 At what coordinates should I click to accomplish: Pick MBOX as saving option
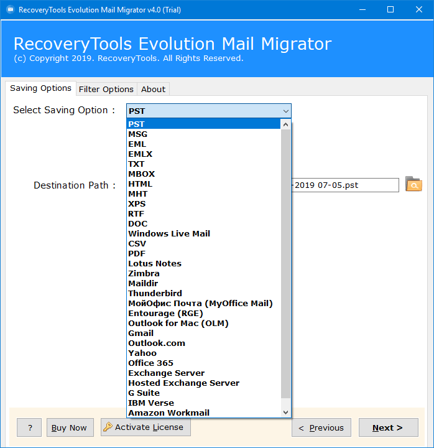click(203, 174)
